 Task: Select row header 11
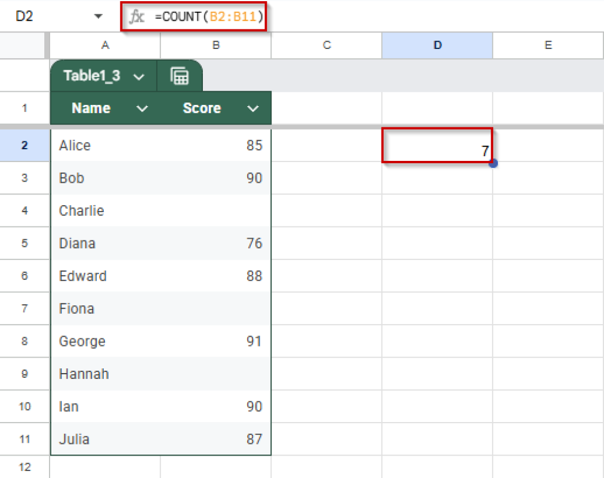[24, 439]
